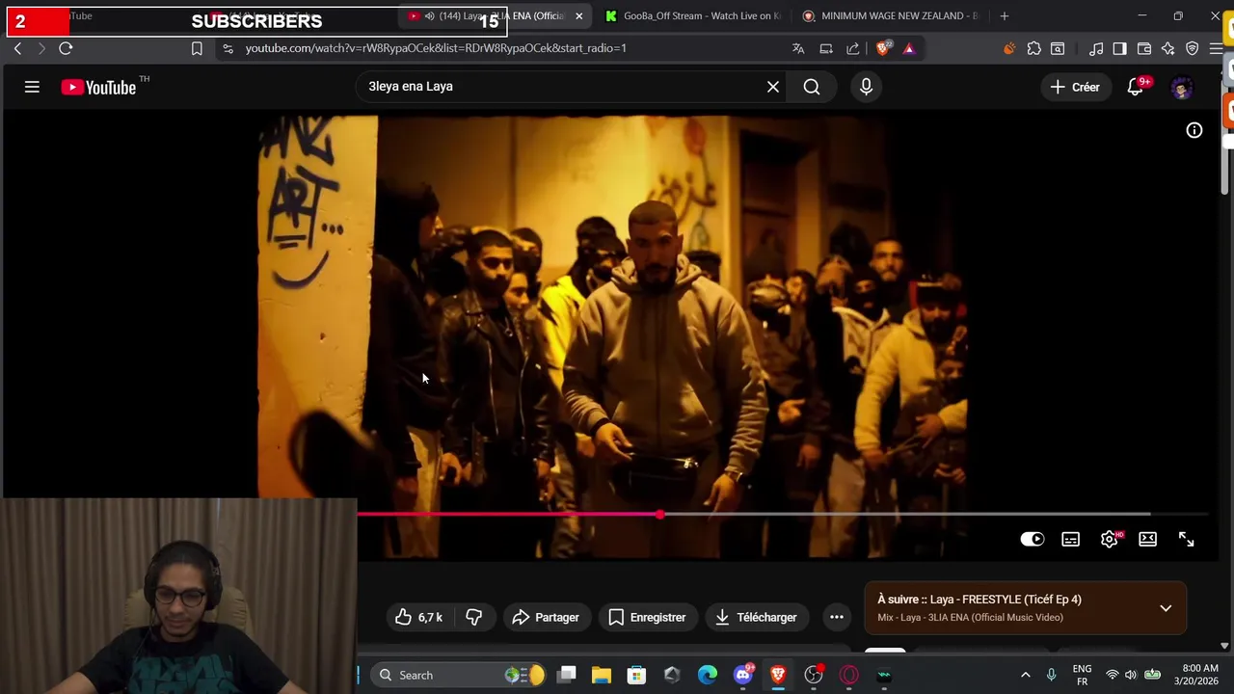Switch to theater mode in player

(1147, 540)
